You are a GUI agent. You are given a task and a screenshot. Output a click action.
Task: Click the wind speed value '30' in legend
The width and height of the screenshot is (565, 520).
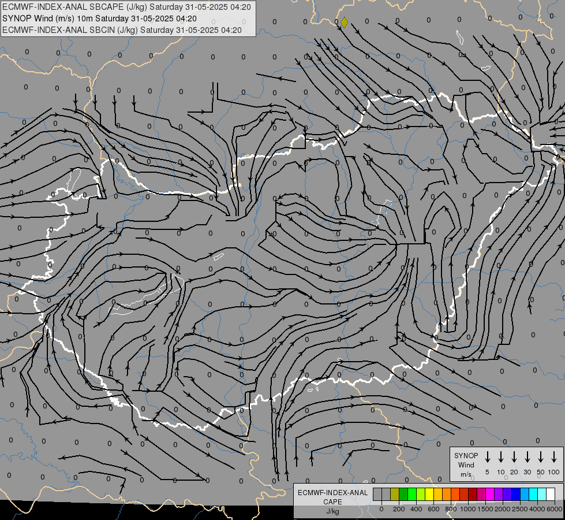click(527, 472)
